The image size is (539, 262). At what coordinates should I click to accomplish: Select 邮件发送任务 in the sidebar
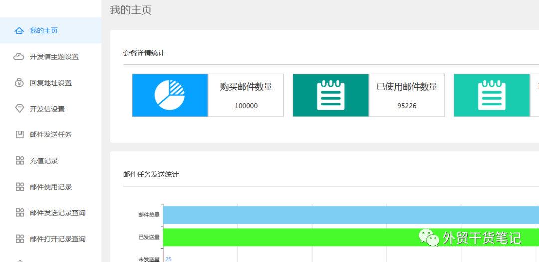point(51,134)
